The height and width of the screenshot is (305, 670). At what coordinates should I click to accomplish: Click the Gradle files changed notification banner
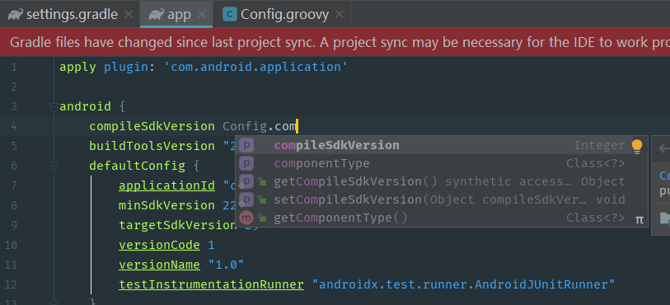click(x=335, y=42)
